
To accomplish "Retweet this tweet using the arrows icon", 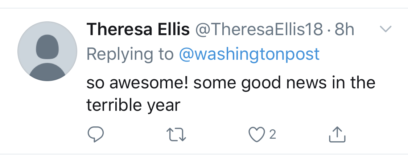I will (x=178, y=134).
